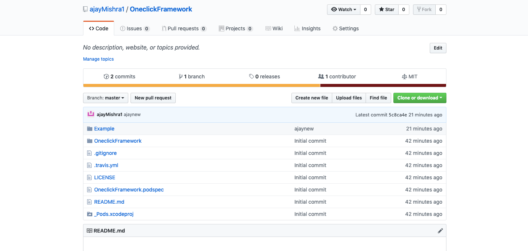
Task: Click New pull request button
Action: tap(153, 98)
